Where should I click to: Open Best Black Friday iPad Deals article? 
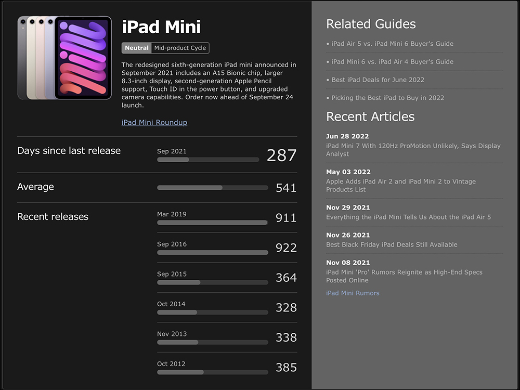[392, 245]
